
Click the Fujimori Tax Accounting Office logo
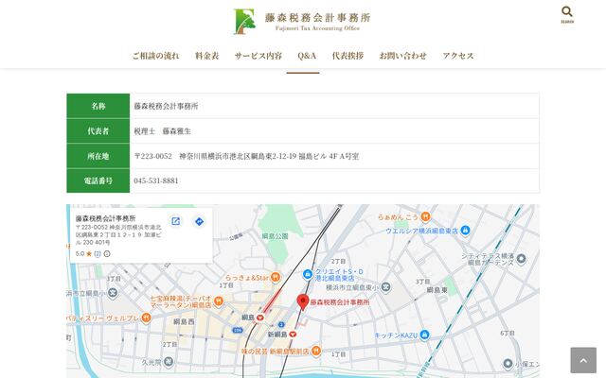(x=302, y=22)
